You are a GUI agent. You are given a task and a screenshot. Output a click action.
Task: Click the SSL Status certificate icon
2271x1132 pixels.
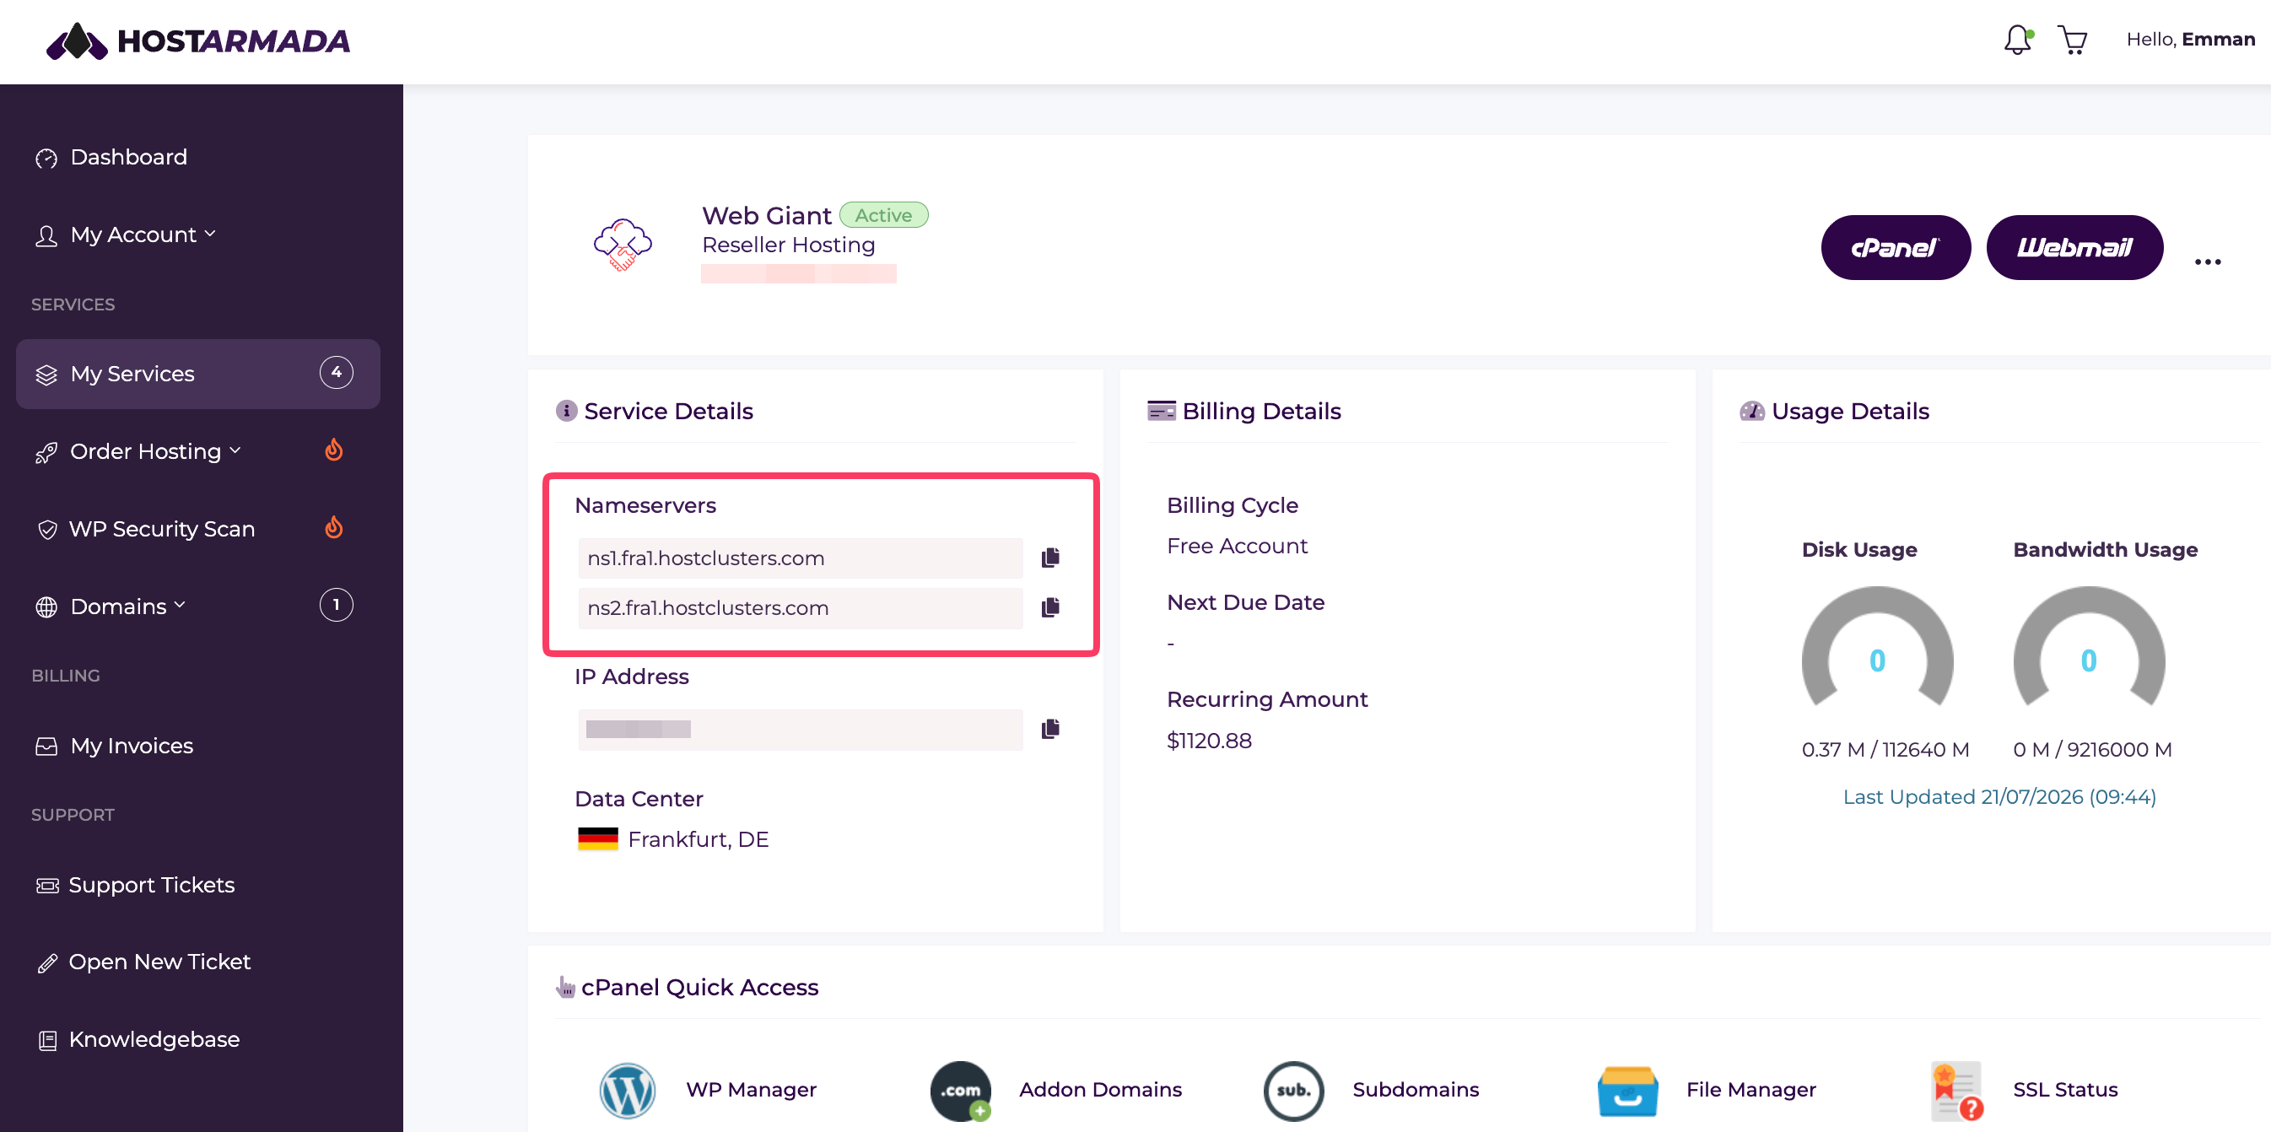pos(1957,1092)
